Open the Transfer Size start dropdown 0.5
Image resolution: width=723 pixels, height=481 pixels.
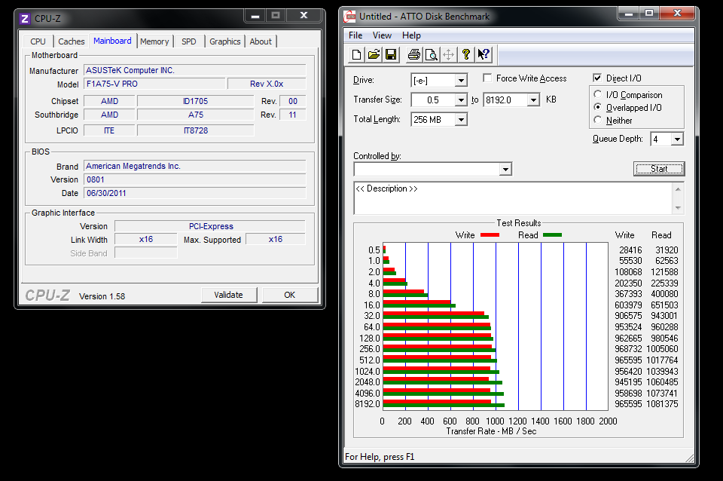pyautogui.click(x=461, y=100)
